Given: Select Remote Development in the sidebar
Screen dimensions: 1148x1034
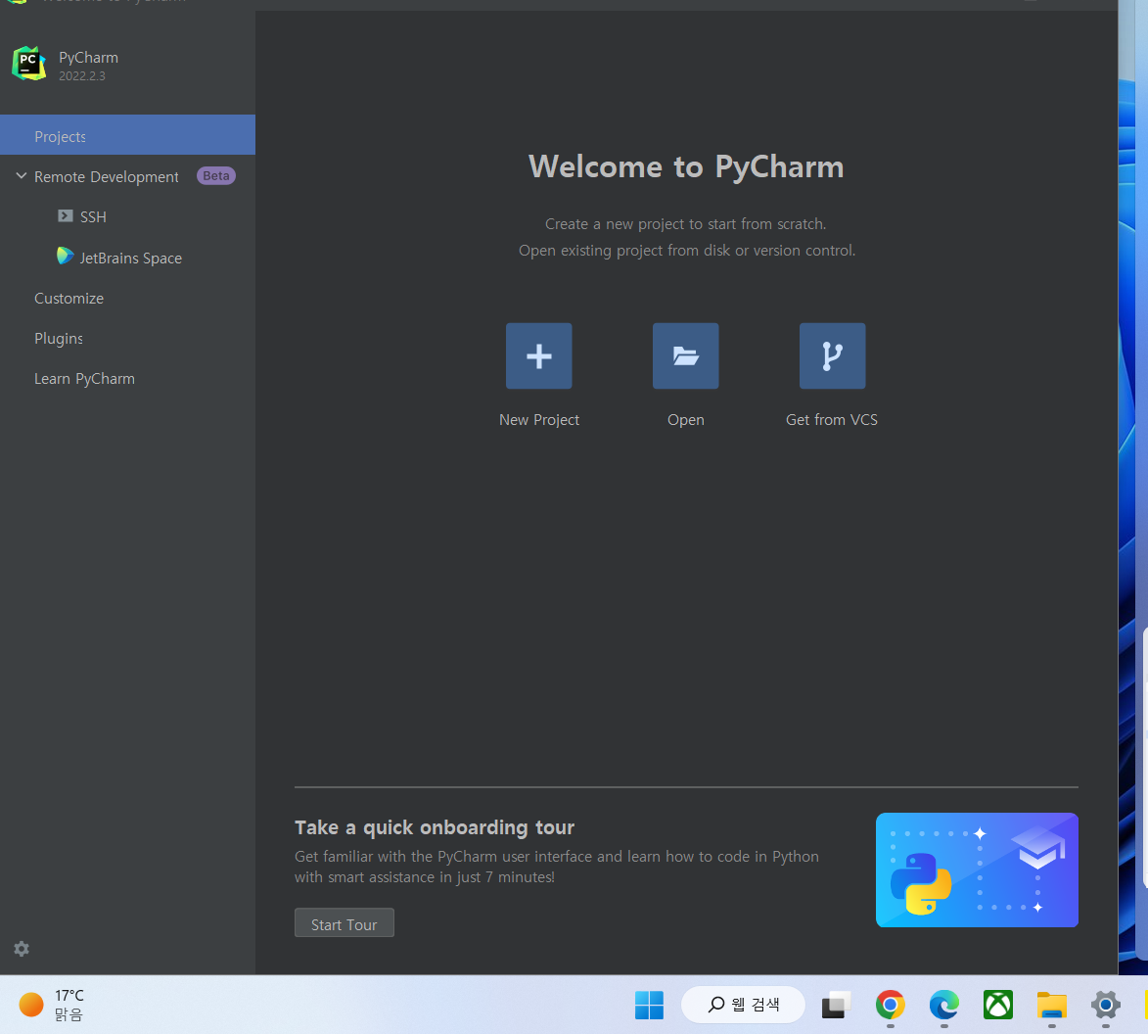Looking at the screenshot, I should coord(106,176).
